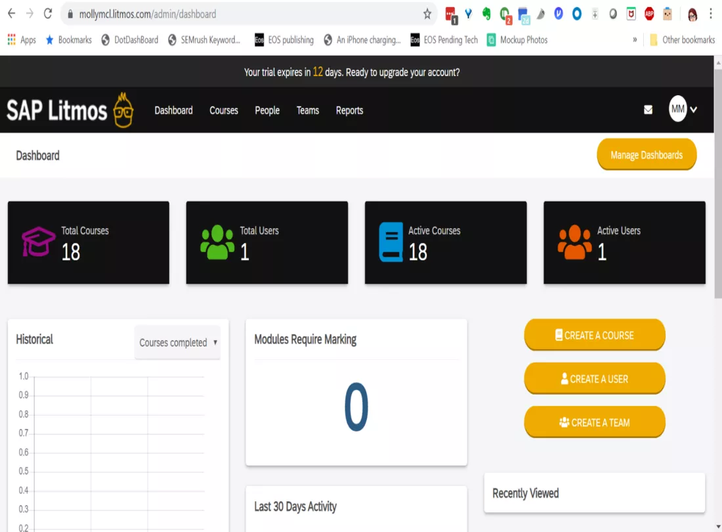This screenshot has width=722, height=532.
Task: Click the Adblock Plus extension icon
Action: [x=648, y=13]
